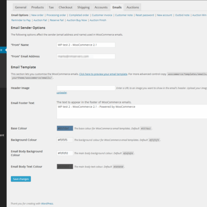
Task: Click the Save changes button
Action: pyautogui.click(x=21, y=179)
